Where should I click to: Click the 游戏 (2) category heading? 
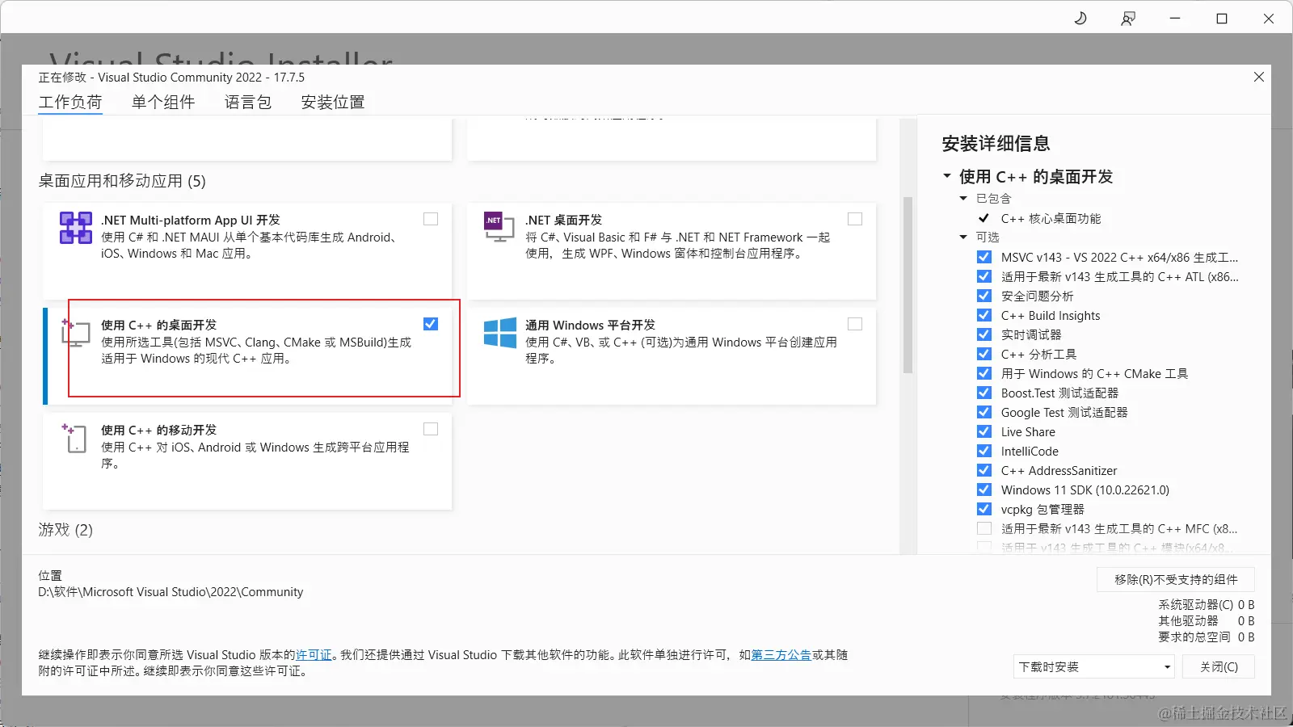pos(65,530)
